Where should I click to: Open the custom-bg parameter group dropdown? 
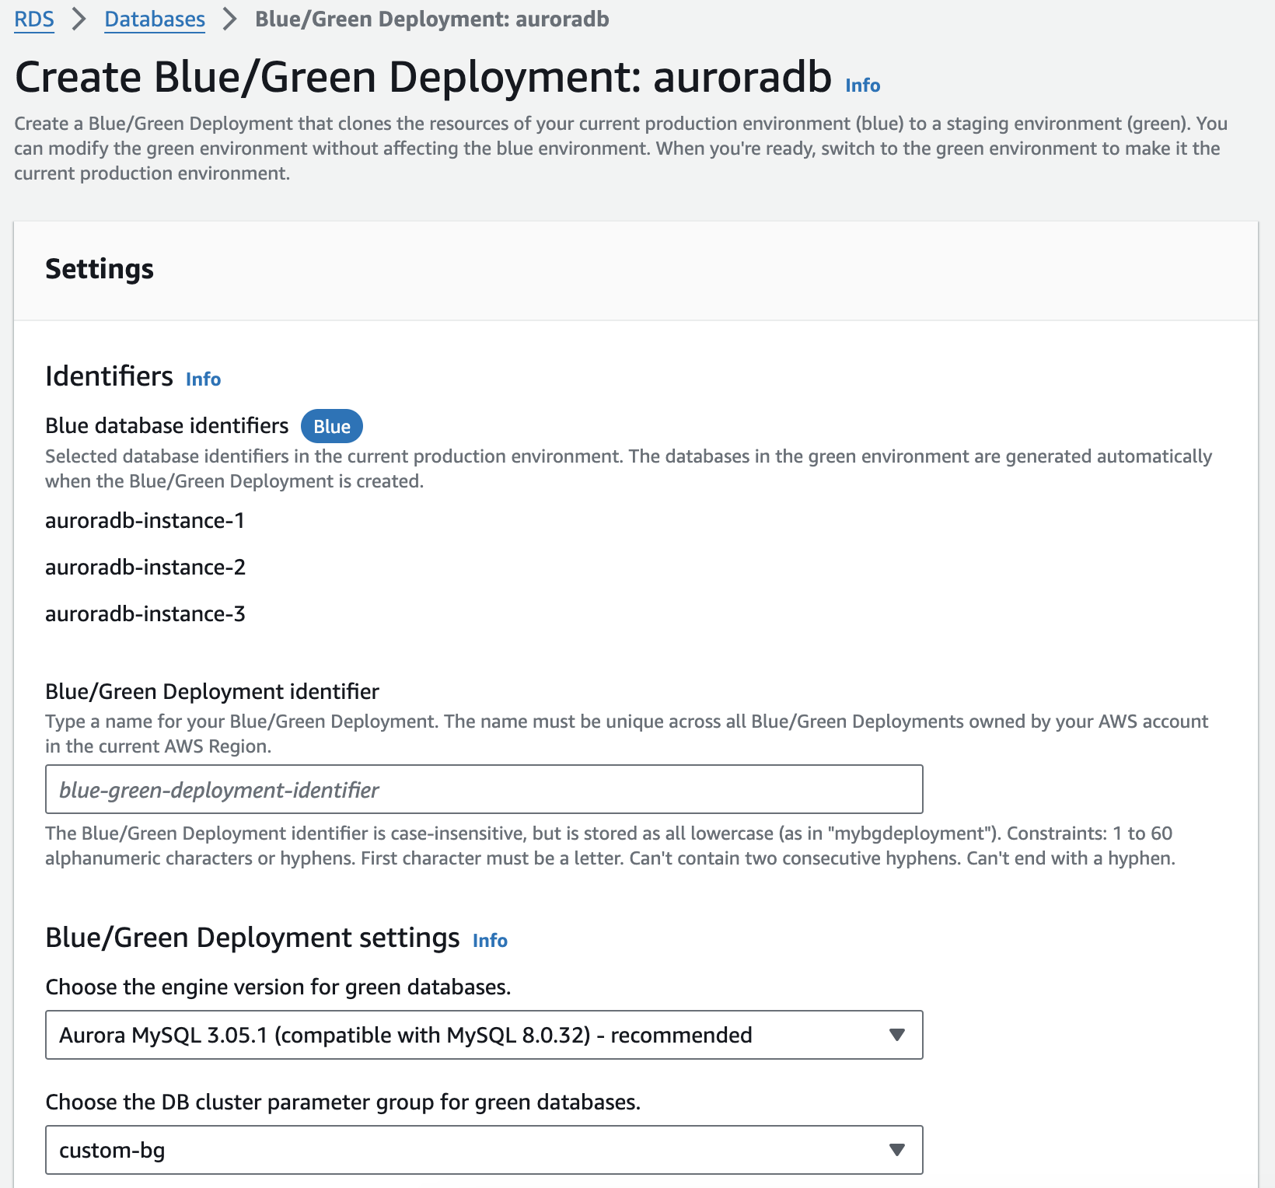pyautogui.click(x=484, y=1150)
